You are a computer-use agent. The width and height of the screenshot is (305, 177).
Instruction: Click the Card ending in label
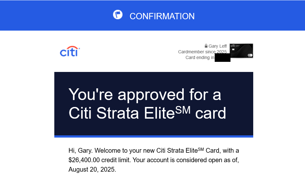[200, 57]
